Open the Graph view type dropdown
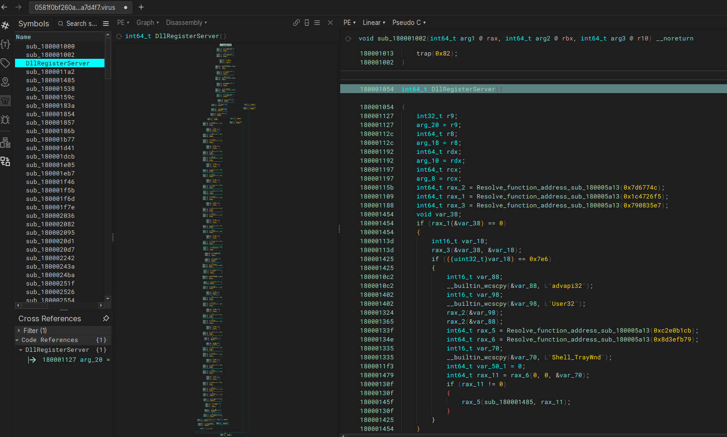The image size is (727, 437). coord(148,23)
